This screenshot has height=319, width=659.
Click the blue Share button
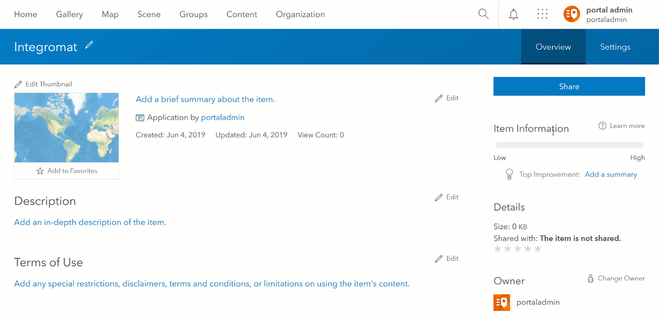pyautogui.click(x=569, y=86)
